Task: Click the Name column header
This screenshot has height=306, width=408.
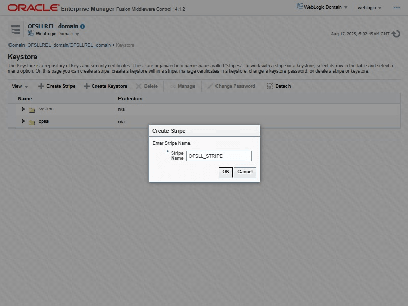Action: (x=66, y=99)
